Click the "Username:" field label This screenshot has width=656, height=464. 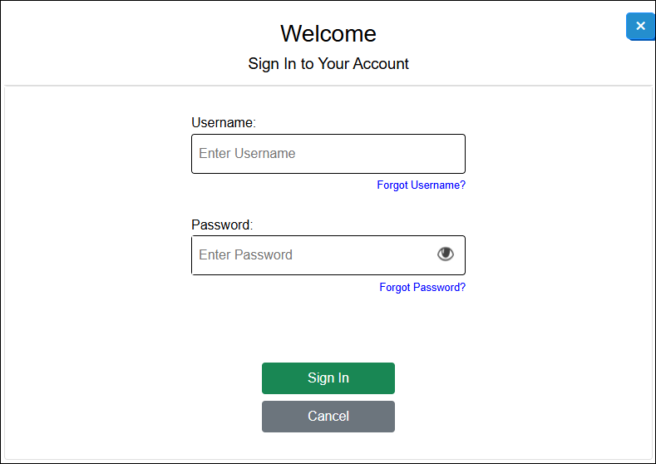[x=224, y=122]
